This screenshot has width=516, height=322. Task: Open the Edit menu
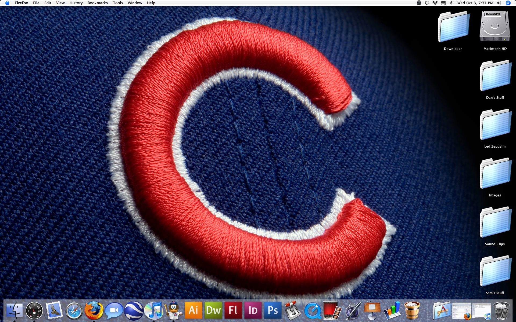(48, 3)
